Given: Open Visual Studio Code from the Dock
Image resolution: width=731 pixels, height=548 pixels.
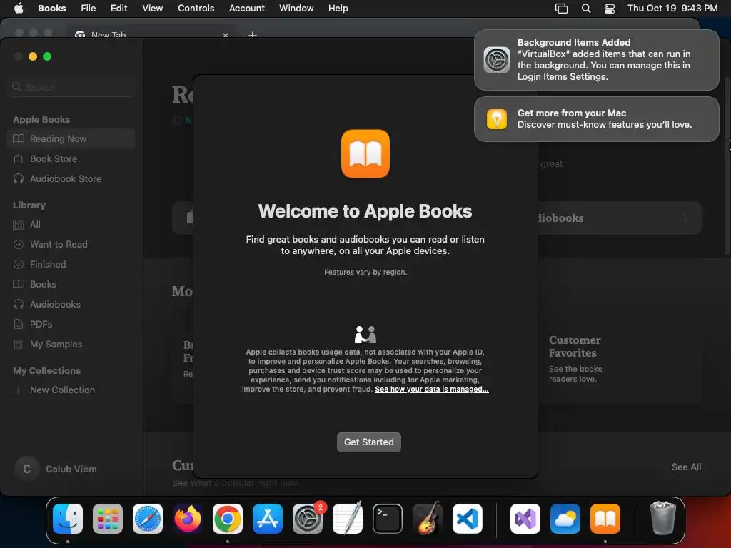Looking at the screenshot, I should [468, 519].
